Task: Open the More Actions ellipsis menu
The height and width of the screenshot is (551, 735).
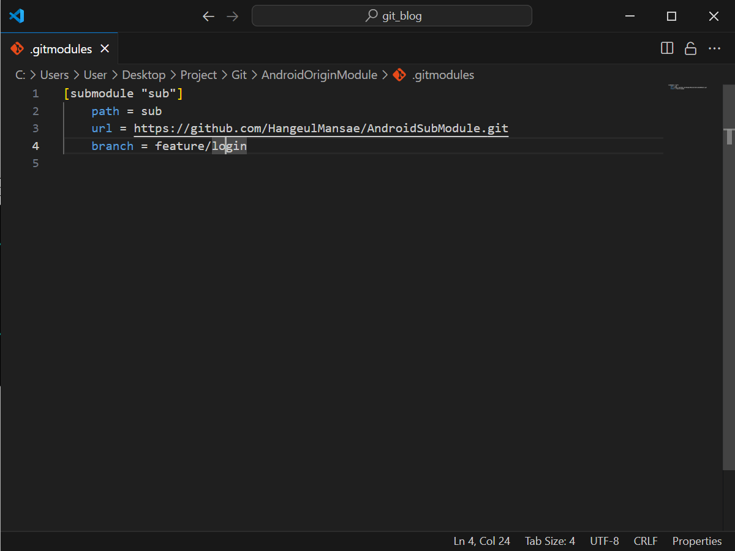Action: (x=714, y=48)
